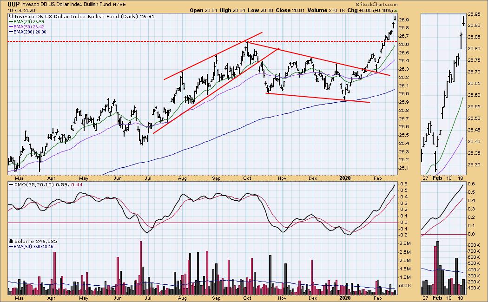This screenshot has width=488, height=302.
Task: Click the NYSE exchange label
Action: [x=119, y=5]
